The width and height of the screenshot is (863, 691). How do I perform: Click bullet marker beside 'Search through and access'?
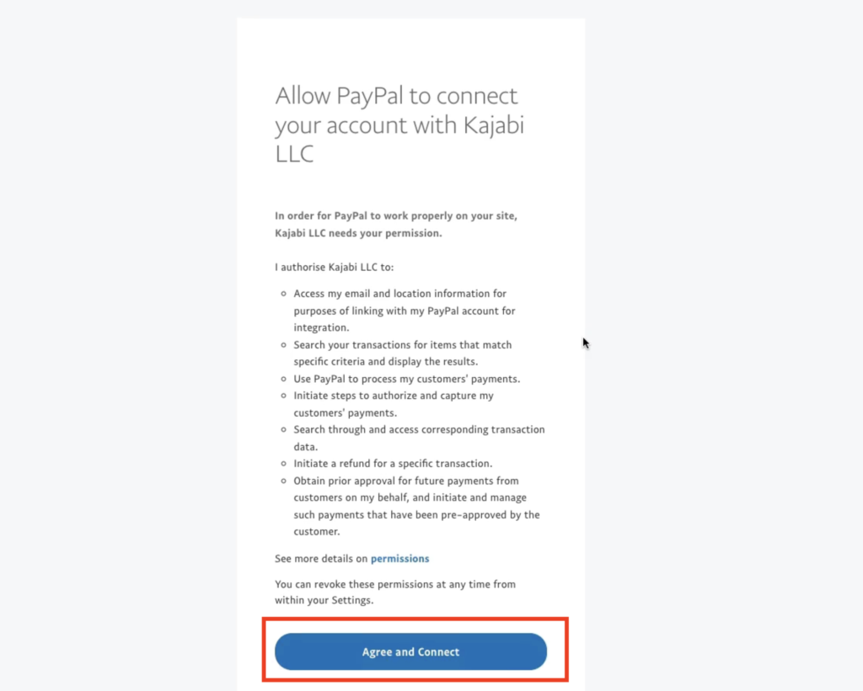(283, 429)
